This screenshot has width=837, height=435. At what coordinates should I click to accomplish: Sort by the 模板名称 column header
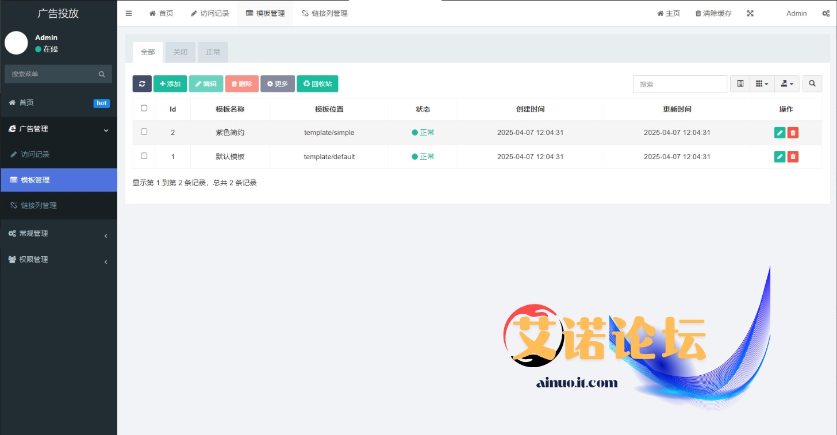coord(230,109)
